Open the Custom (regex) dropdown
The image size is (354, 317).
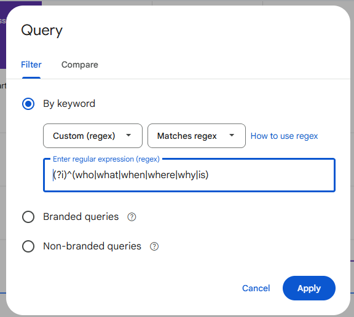point(93,136)
